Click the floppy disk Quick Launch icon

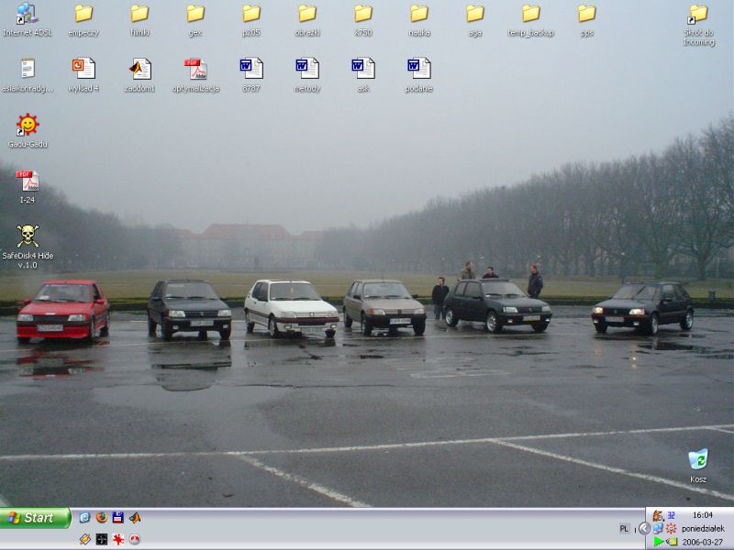[x=118, y=518]
